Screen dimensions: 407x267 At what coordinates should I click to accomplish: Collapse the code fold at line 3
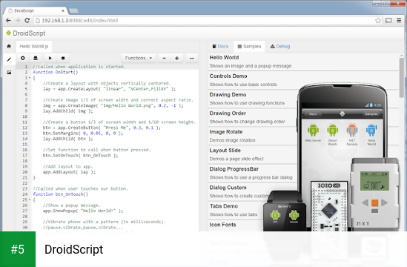pyautogui.click(x=30, y=78)
